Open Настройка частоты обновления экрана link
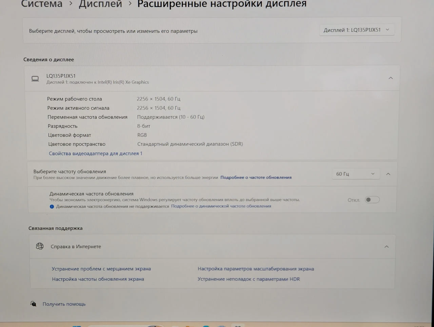 [x=98, y=279]
